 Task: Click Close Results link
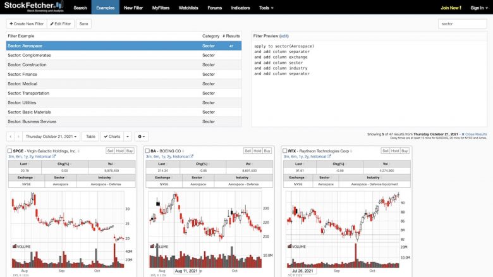click(476, 134)
